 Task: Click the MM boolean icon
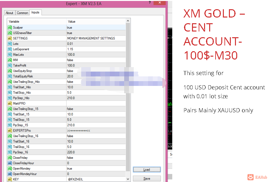[x=10, y=60]
